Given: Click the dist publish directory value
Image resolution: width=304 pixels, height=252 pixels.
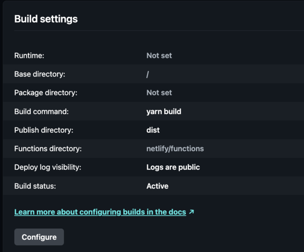Looking at the screenshot, I should pyautogui.click(x=153, y=130).
